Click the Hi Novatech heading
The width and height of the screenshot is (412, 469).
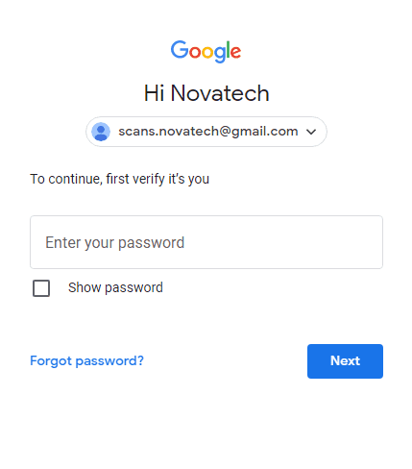tap(206, 93)
